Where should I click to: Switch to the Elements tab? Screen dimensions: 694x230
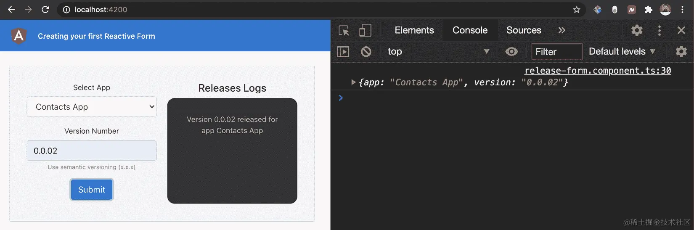point(414,30)
